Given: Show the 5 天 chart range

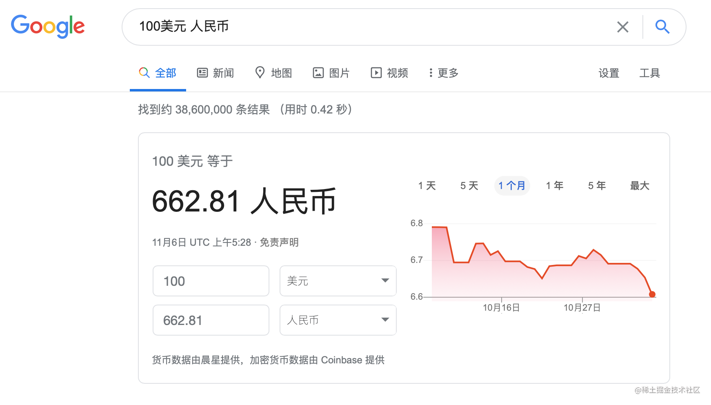Looking at the screenshot, I should [469, 186].
